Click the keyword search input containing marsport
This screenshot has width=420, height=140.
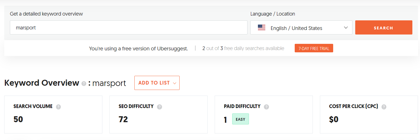click(x=129, y=27)
